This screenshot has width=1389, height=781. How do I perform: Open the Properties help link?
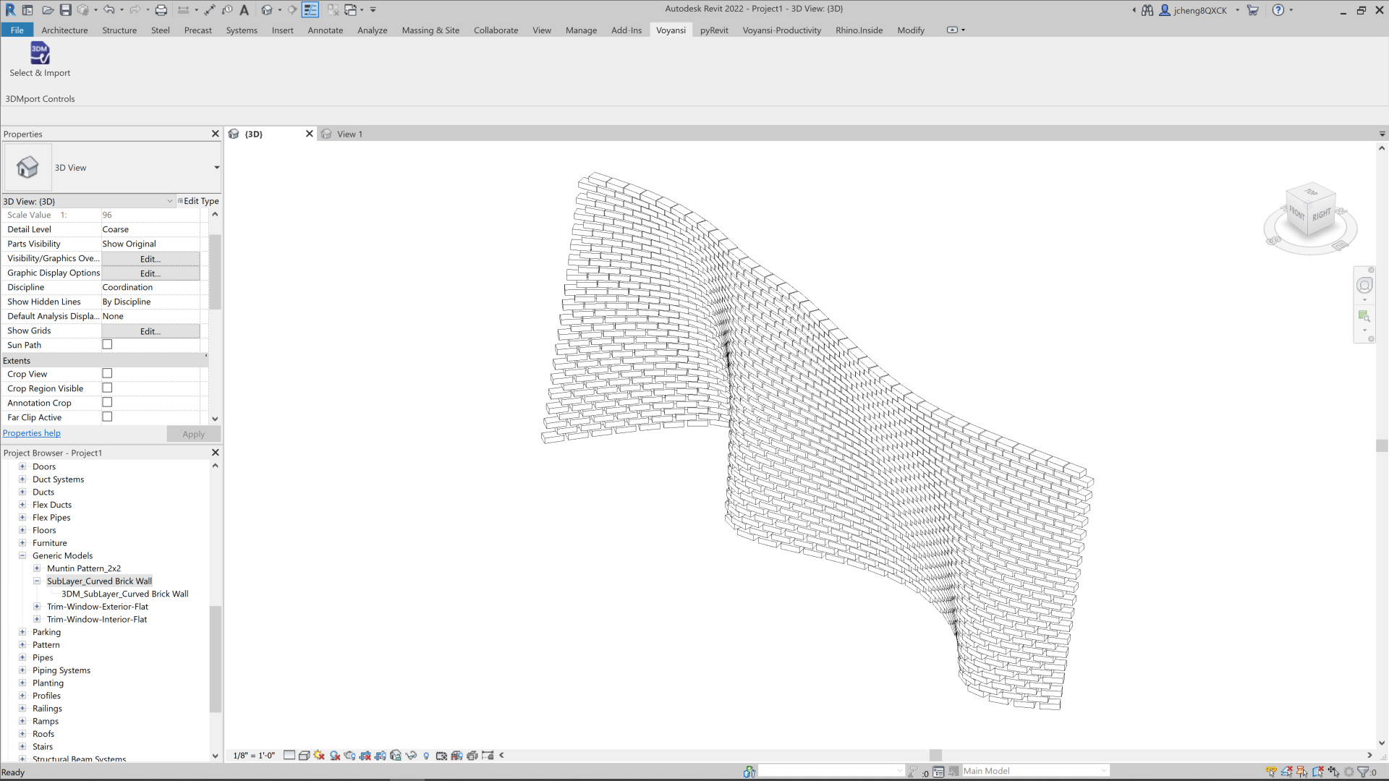(x=32, y=433)
